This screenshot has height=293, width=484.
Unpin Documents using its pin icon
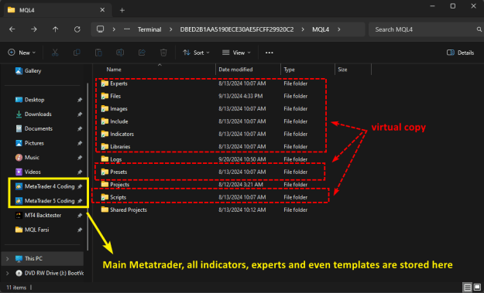80,129
